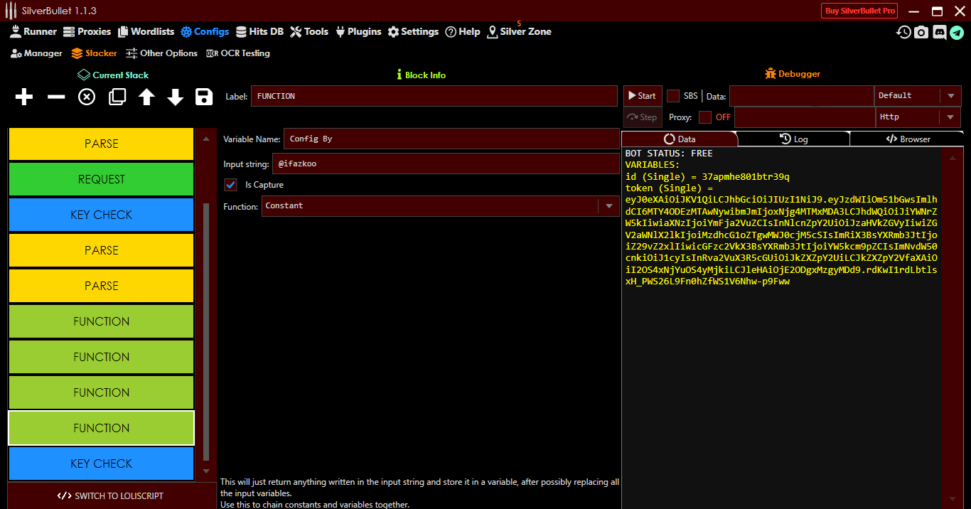Move the selected block up
This screenshot has width=971, height=509.
(x=146, y=97)
